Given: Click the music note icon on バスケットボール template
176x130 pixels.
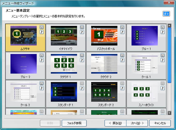Looking at the screenshot, I should pos(122,32).
